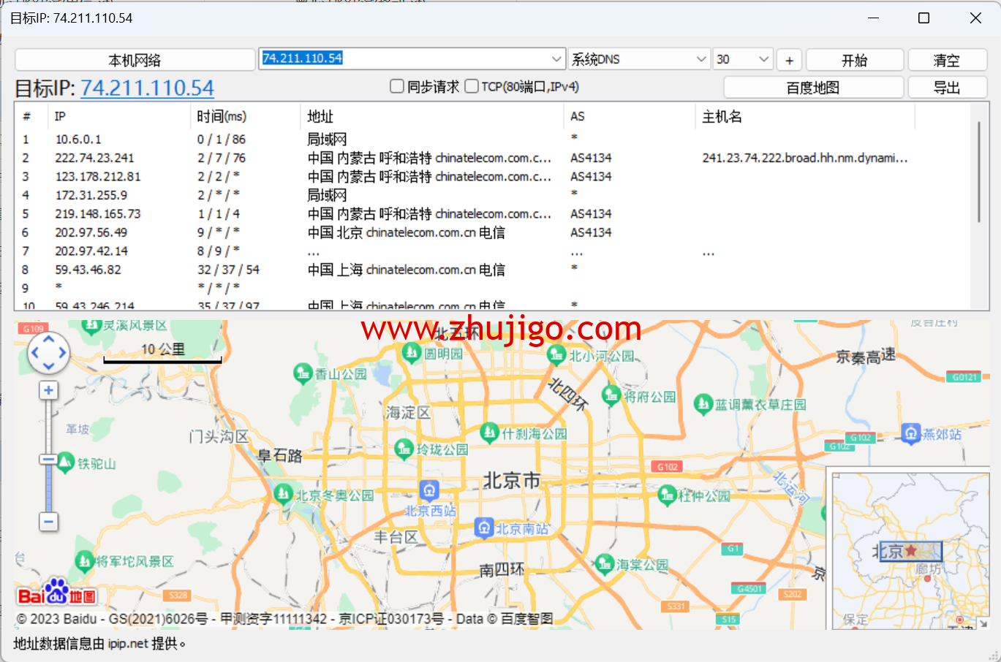The image size is (1001, 662).
Task: Select hop row with IP 123.178.212.81
Action: pyautogui.click(x=492, y=176)
